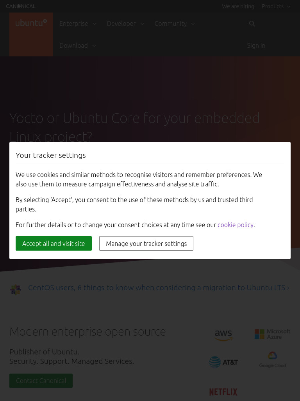Open the Community dropdown menu

coord(175,23)
